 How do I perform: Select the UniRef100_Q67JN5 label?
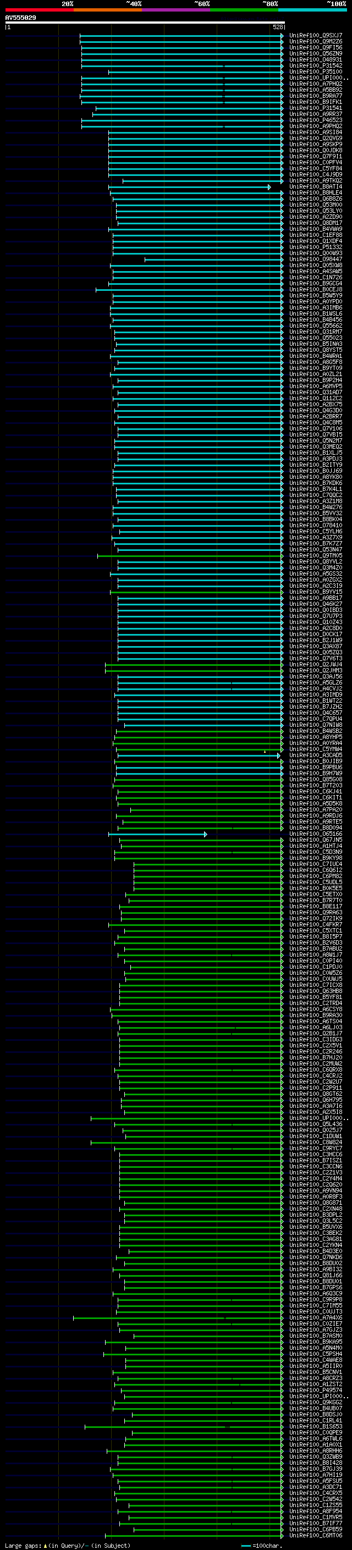click(x=316, y=840)
